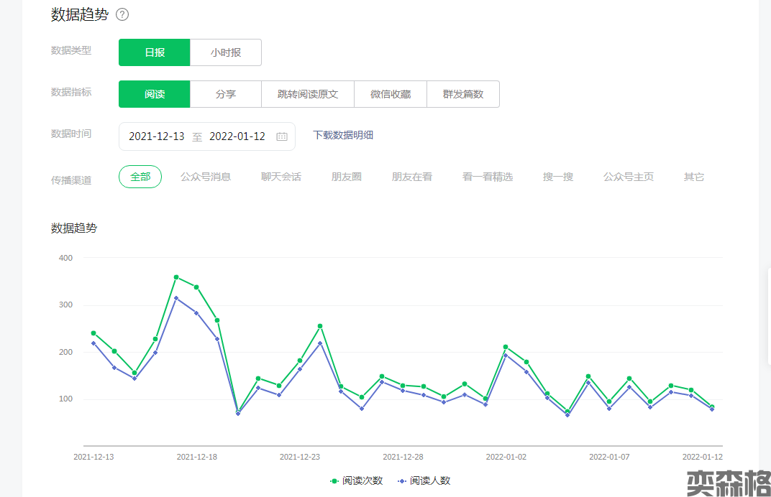Image resolution: width=771 pixels, height=497 pixels.
Task: Switch to 分享 metric tab
Action: 226,94
